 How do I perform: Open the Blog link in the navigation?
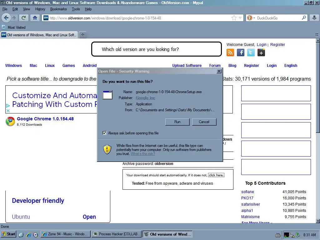[x=232, y=66]
